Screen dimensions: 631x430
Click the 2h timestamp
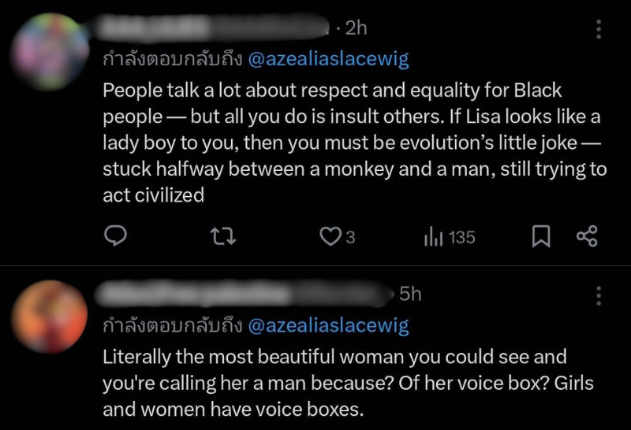click(x=357, y=28)
